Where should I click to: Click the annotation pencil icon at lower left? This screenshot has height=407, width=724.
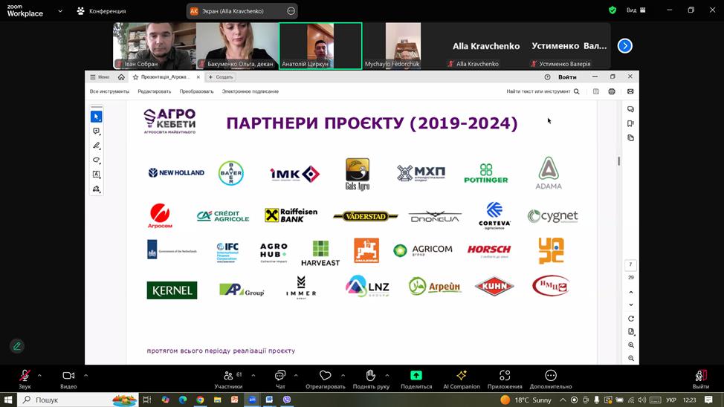click(x=17, y=346)
